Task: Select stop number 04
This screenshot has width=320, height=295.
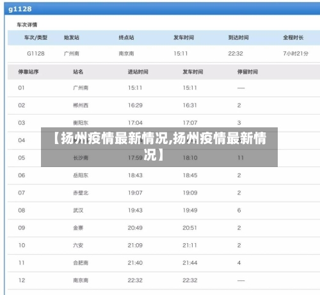Action: [22, 140]
